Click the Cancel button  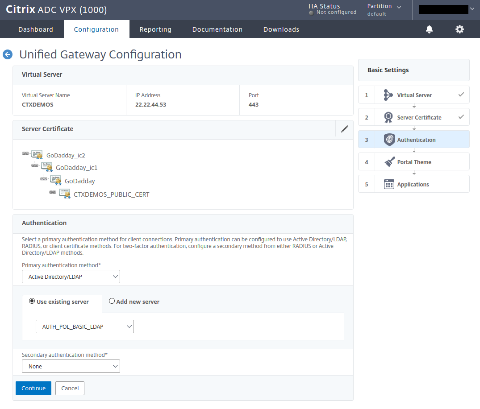click(x=70, y=388)
